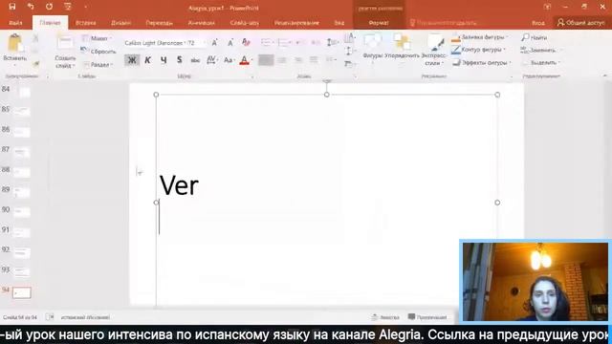Switch to Слайд-шоу ribbon tab
Viewport: 612px width, 344px height.
[x=244, y=23]
